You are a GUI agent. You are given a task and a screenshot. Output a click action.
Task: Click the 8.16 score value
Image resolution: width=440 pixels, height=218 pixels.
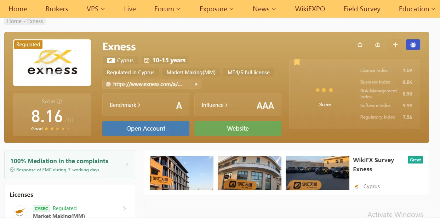pyautogui.click(x=47, y=116)
